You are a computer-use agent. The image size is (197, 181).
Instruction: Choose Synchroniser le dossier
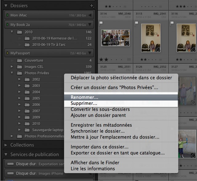pos(121,131)
